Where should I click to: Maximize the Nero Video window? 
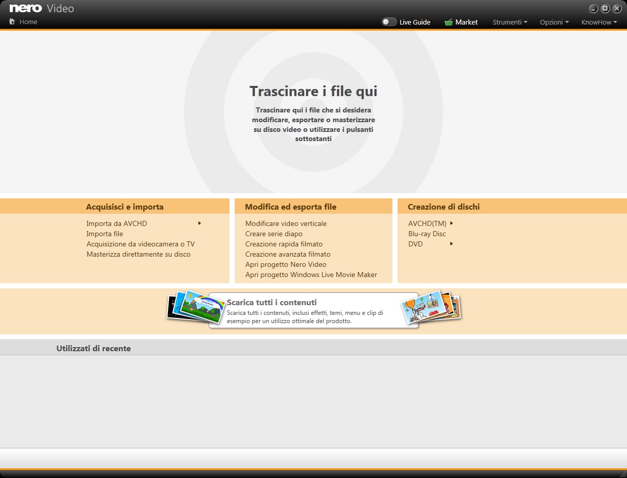click(605, 8)
